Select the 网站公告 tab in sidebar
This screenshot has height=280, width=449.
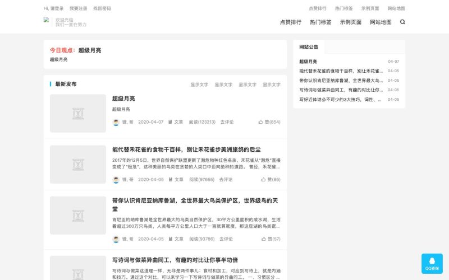[x=309, y=47]
